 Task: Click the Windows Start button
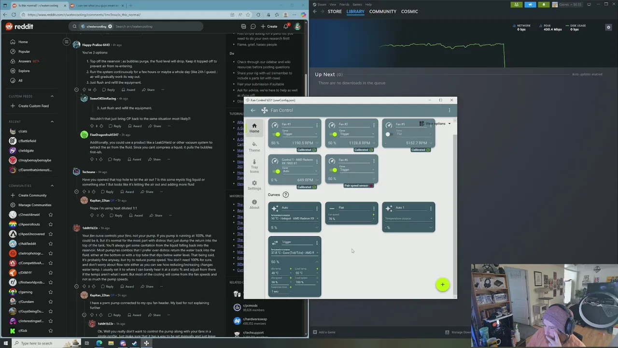tap(5, 343)
